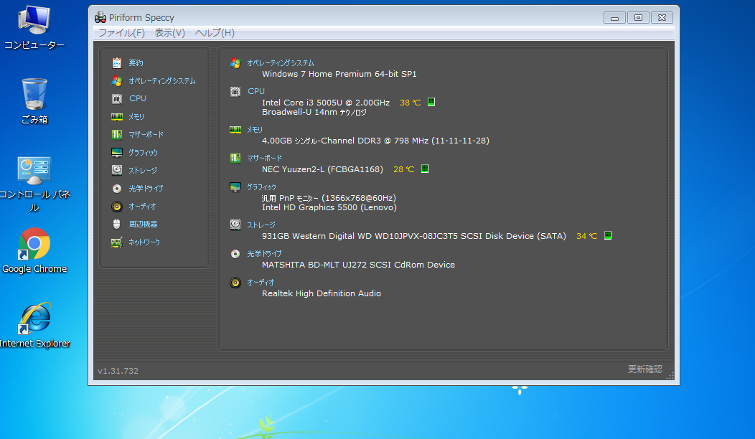This screenshot has height=439, width=755.
Task: Click the green CPU temperature indicator
Action: (x=431, y=102)
